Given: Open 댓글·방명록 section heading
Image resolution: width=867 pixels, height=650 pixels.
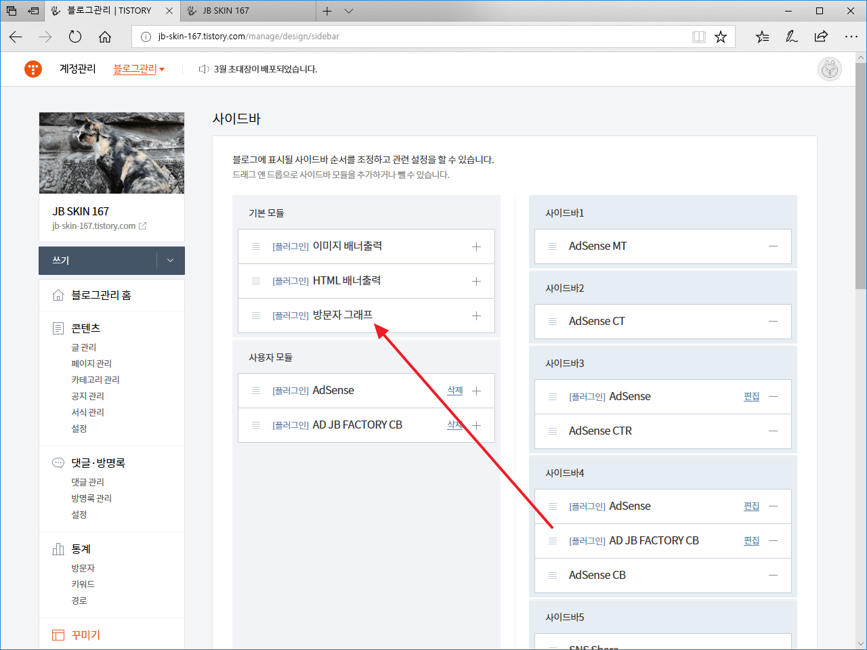Looking at the screenshot, I should pos(98,463).
